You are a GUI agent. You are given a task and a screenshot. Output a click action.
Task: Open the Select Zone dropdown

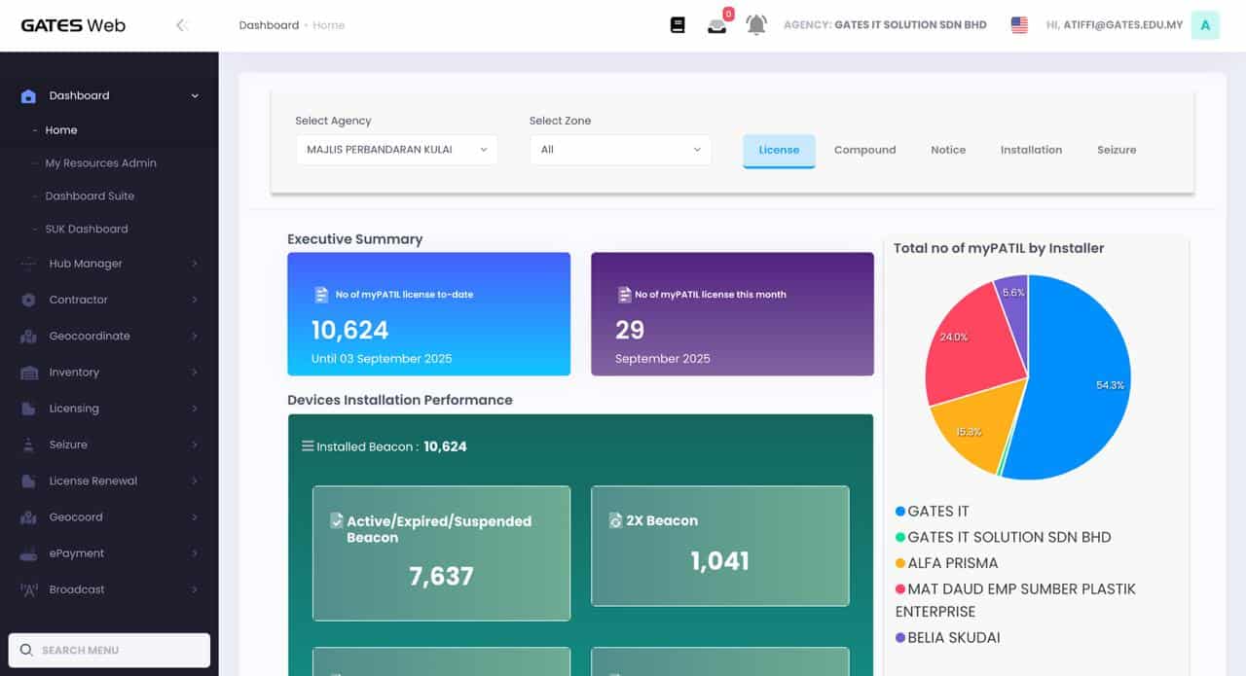(620, 150)
